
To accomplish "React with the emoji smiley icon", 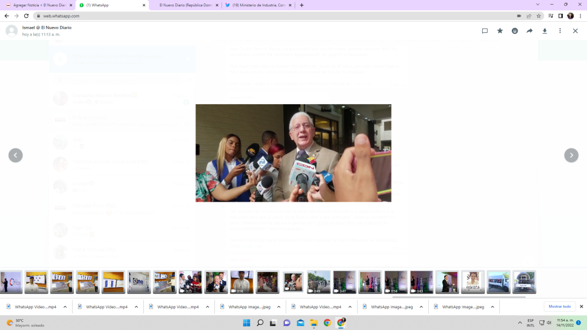I will click(515, 31).
